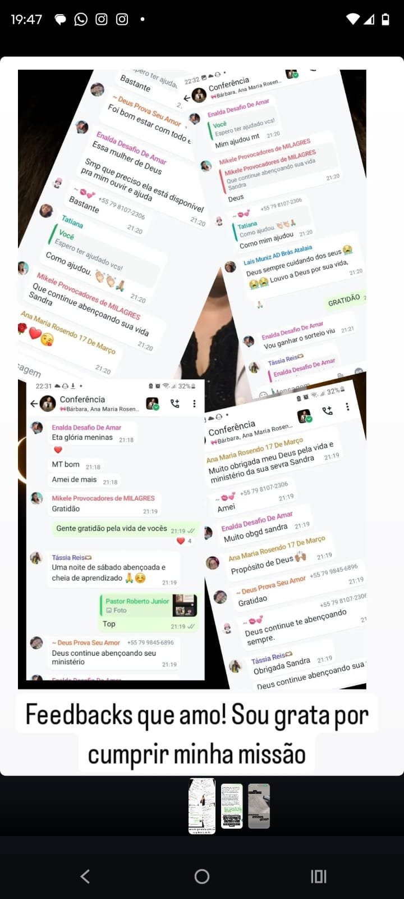Tap the call icon in Conferência chat header
The image size is (404, 899).
pos(175,403)
